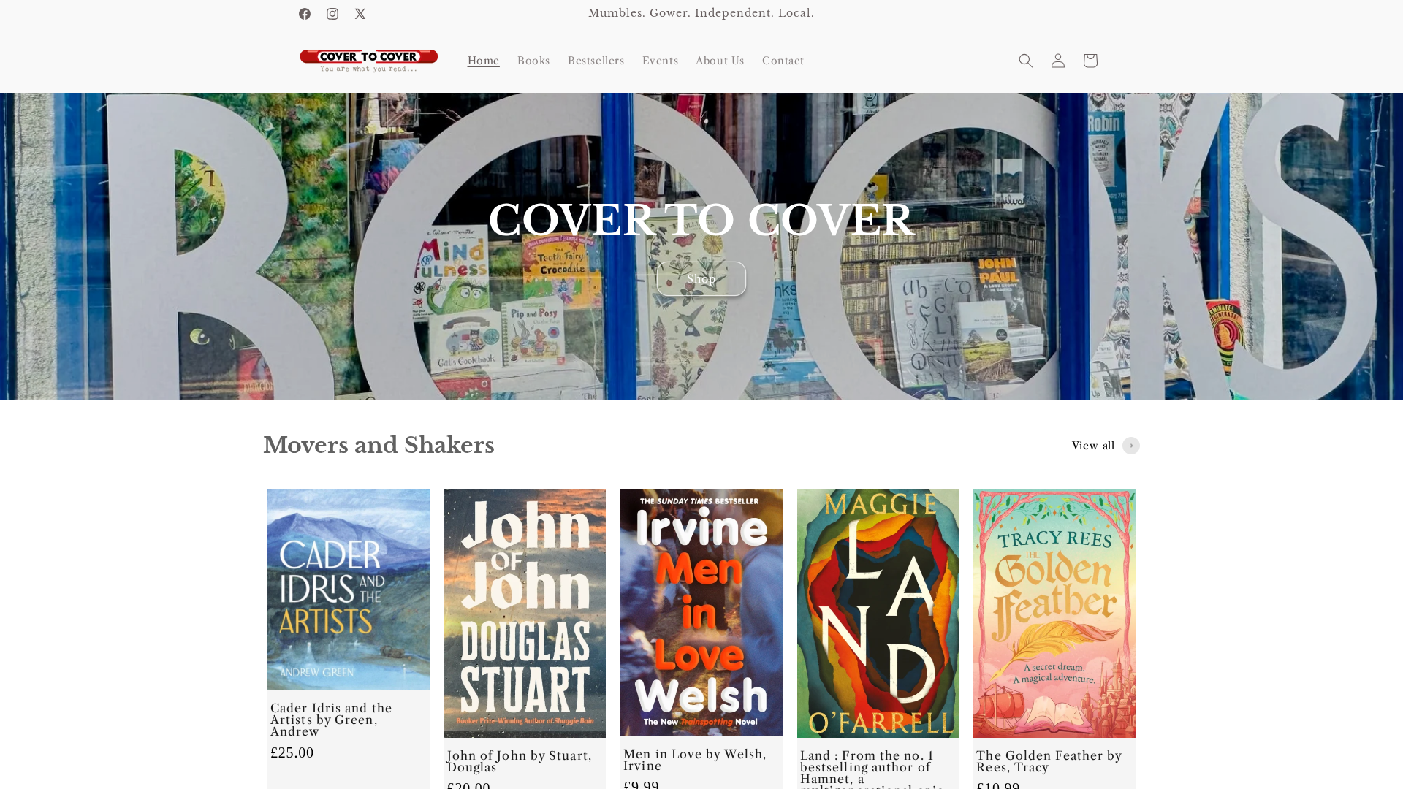Click the £25.00 price text
This screenshot has height=789, width=1403.
(x=292, y=752)
